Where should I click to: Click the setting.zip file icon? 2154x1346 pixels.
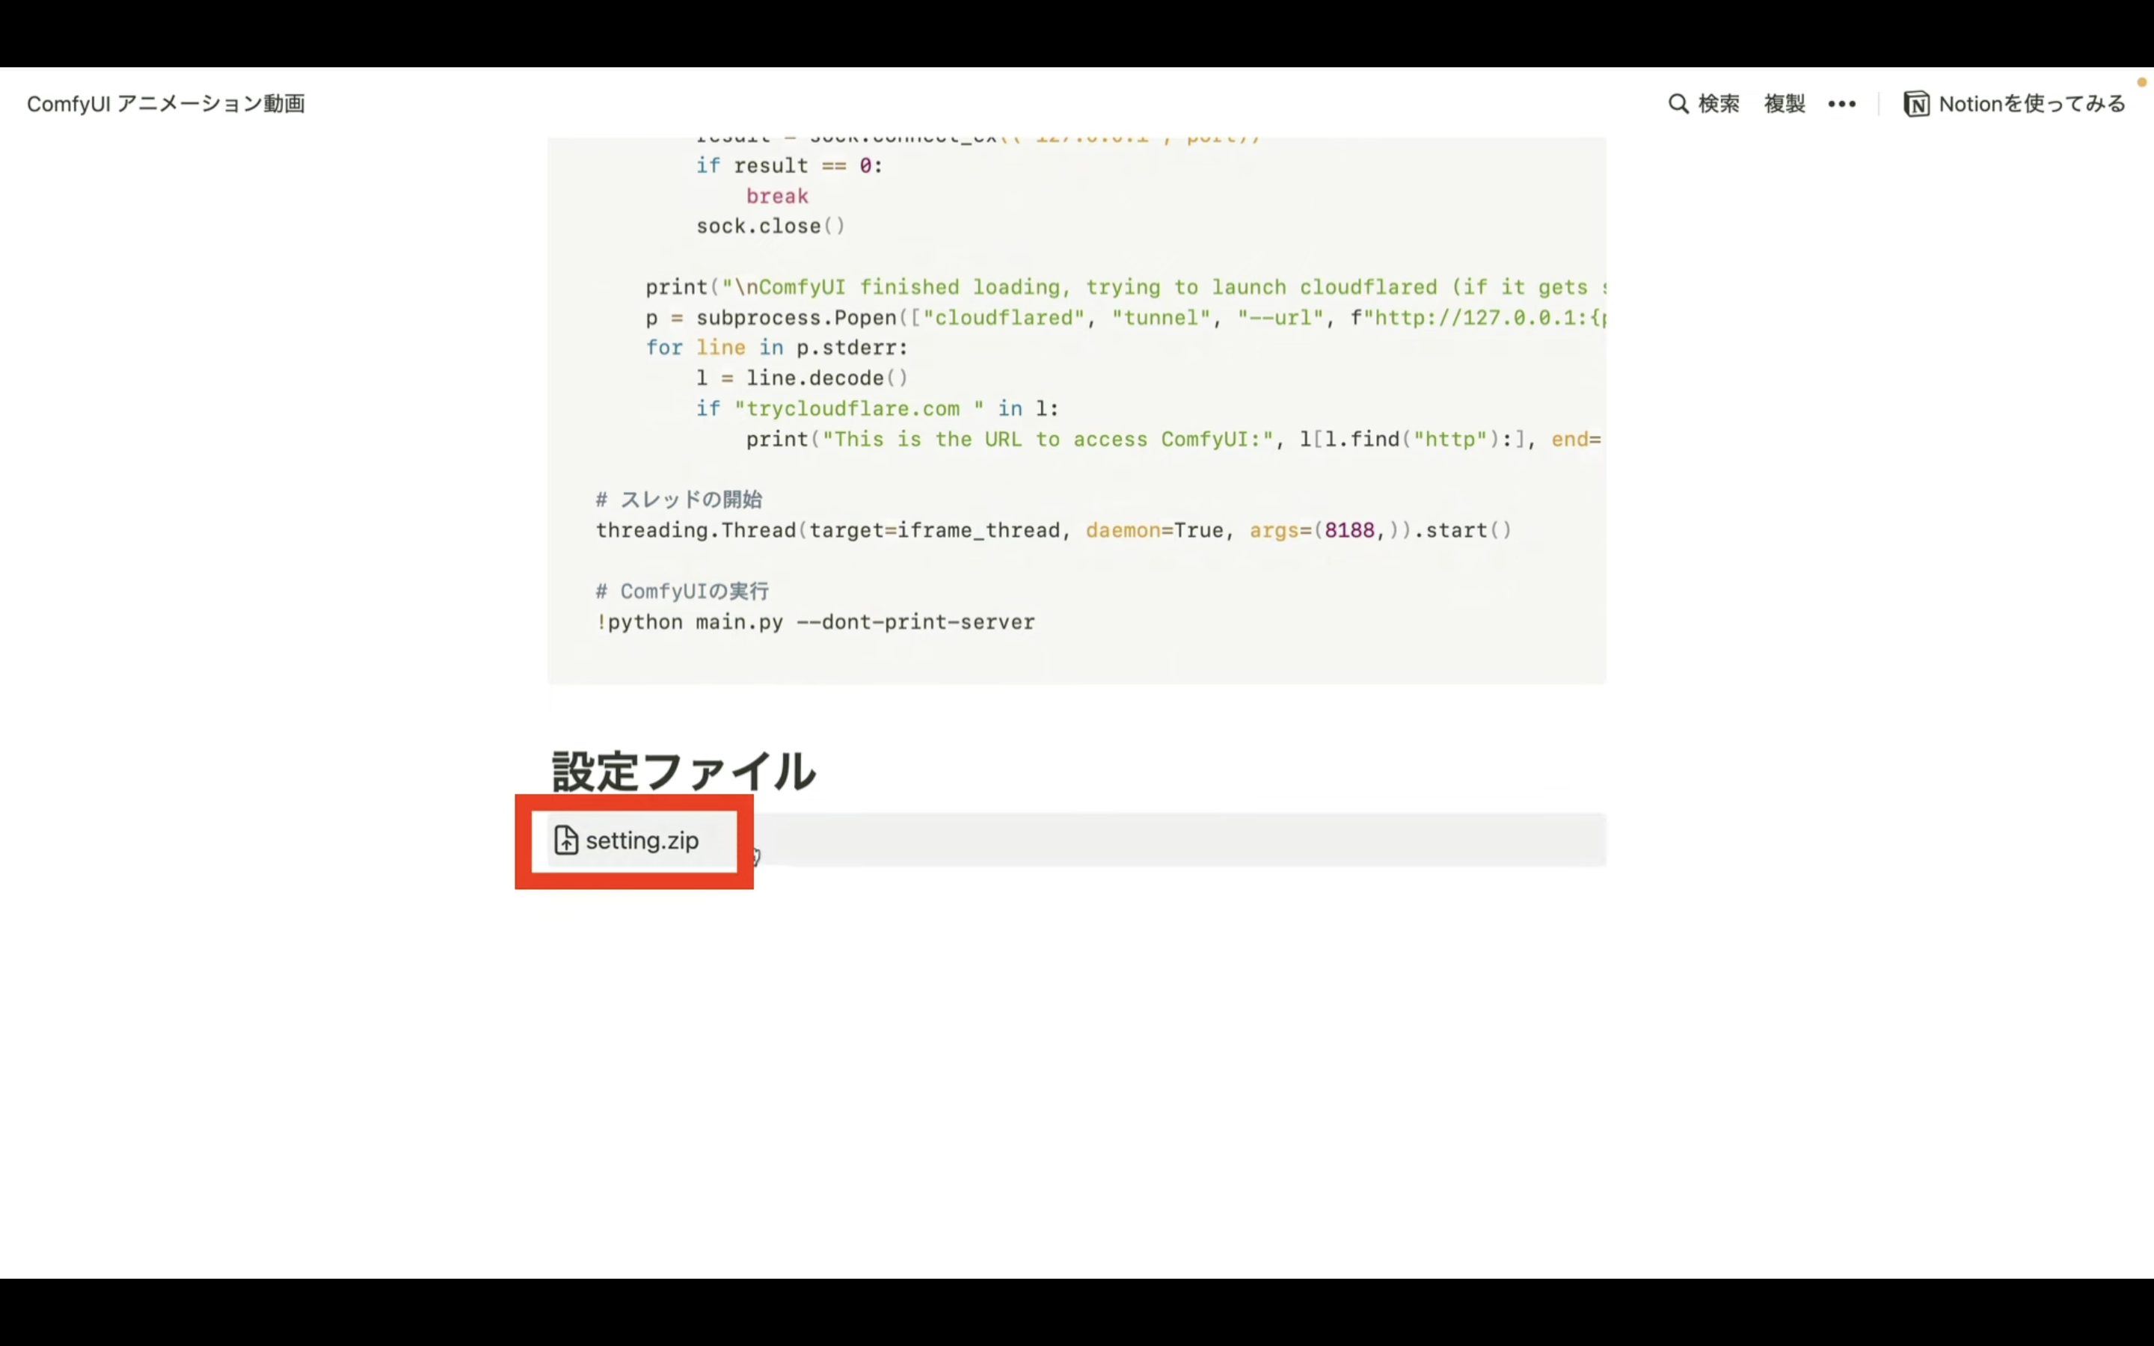[x=566, y=841]
